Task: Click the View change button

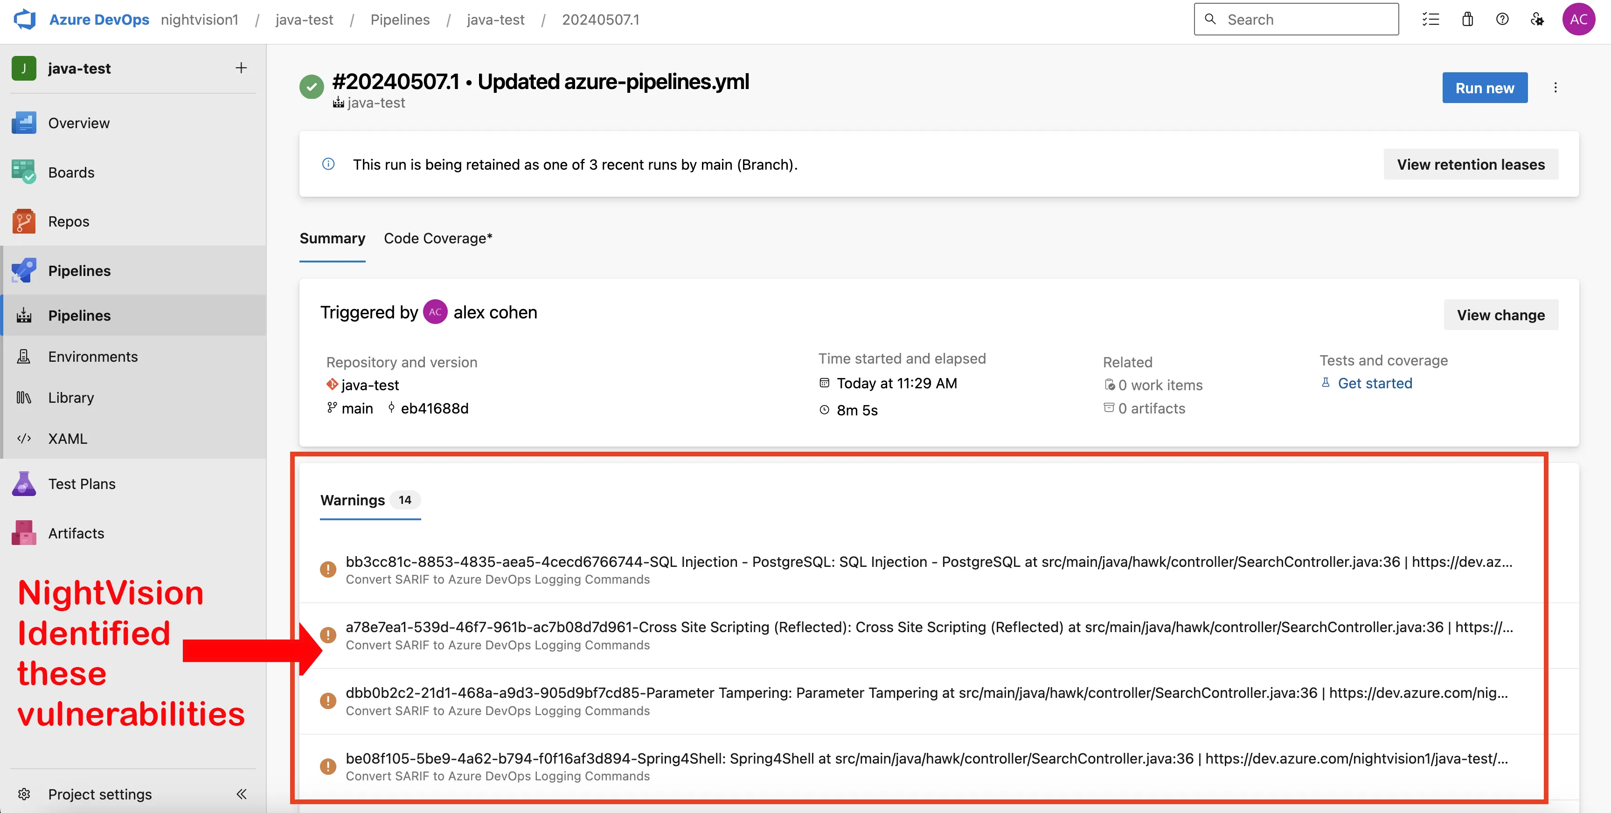Action: (1501, 315)
